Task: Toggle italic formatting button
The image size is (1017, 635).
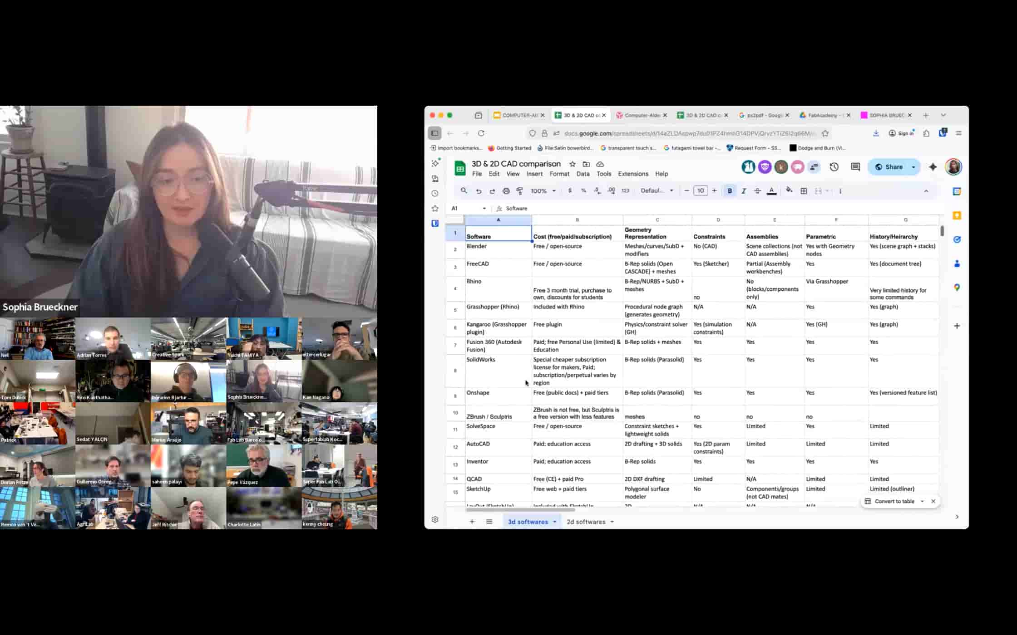Action: point(744,191)
